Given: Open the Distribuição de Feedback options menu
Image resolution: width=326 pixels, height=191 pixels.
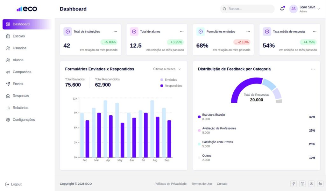Looking at the screenshot, I should pyautogui.click(x=313, y=69).
